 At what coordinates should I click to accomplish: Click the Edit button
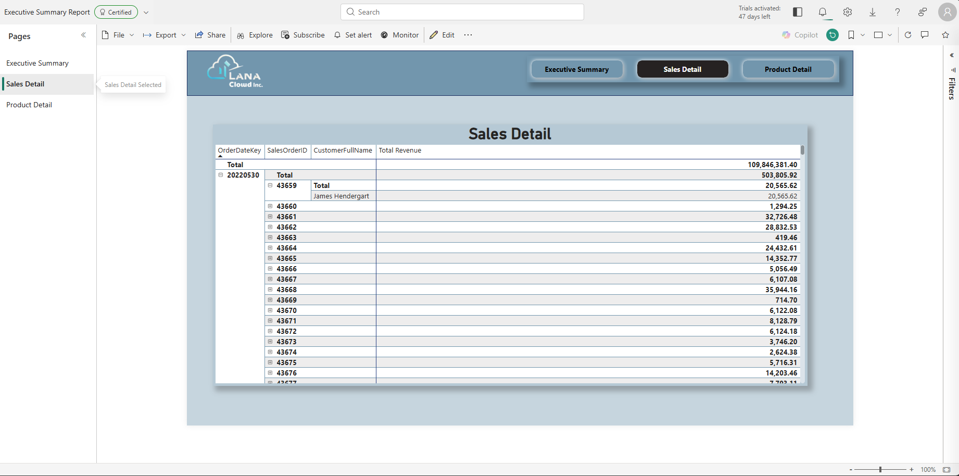coord(442,35)
